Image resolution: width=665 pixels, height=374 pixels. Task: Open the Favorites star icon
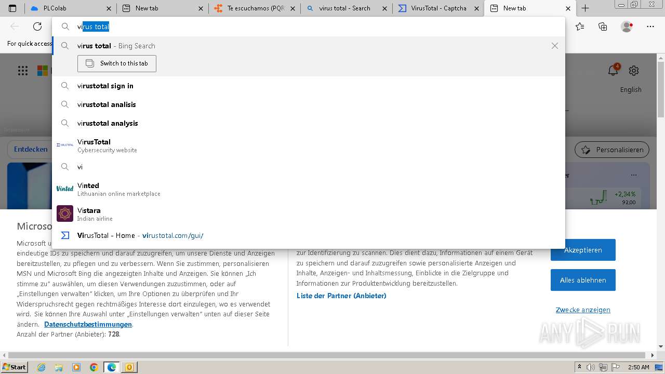point(580,26)
